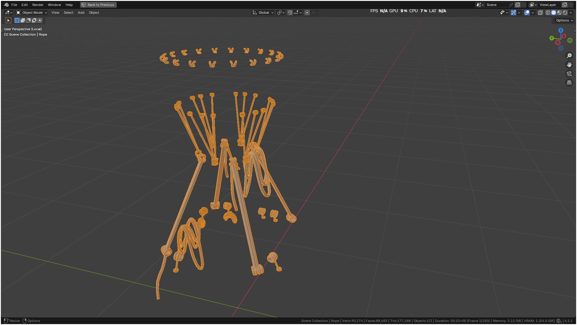The image size is (577, 325).
Task: Open the Add menu in viewport header
Action: click(81, 13)
